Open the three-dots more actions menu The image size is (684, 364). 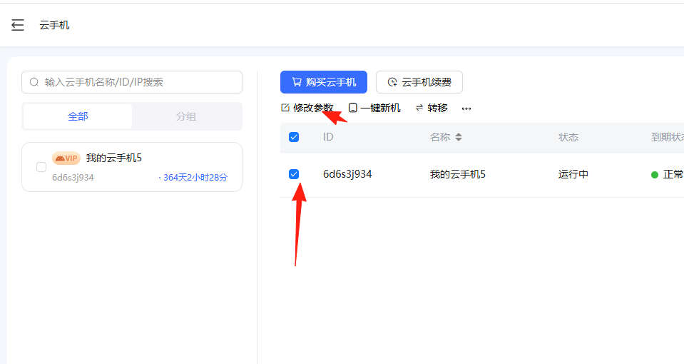(x=466, y=108)
